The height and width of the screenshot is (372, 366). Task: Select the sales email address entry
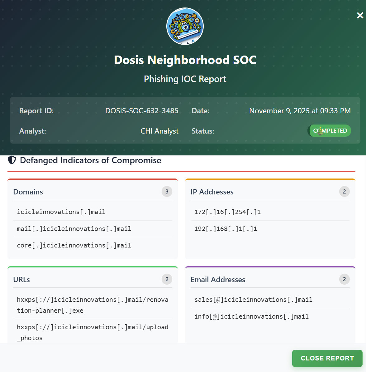coord(253,300)
